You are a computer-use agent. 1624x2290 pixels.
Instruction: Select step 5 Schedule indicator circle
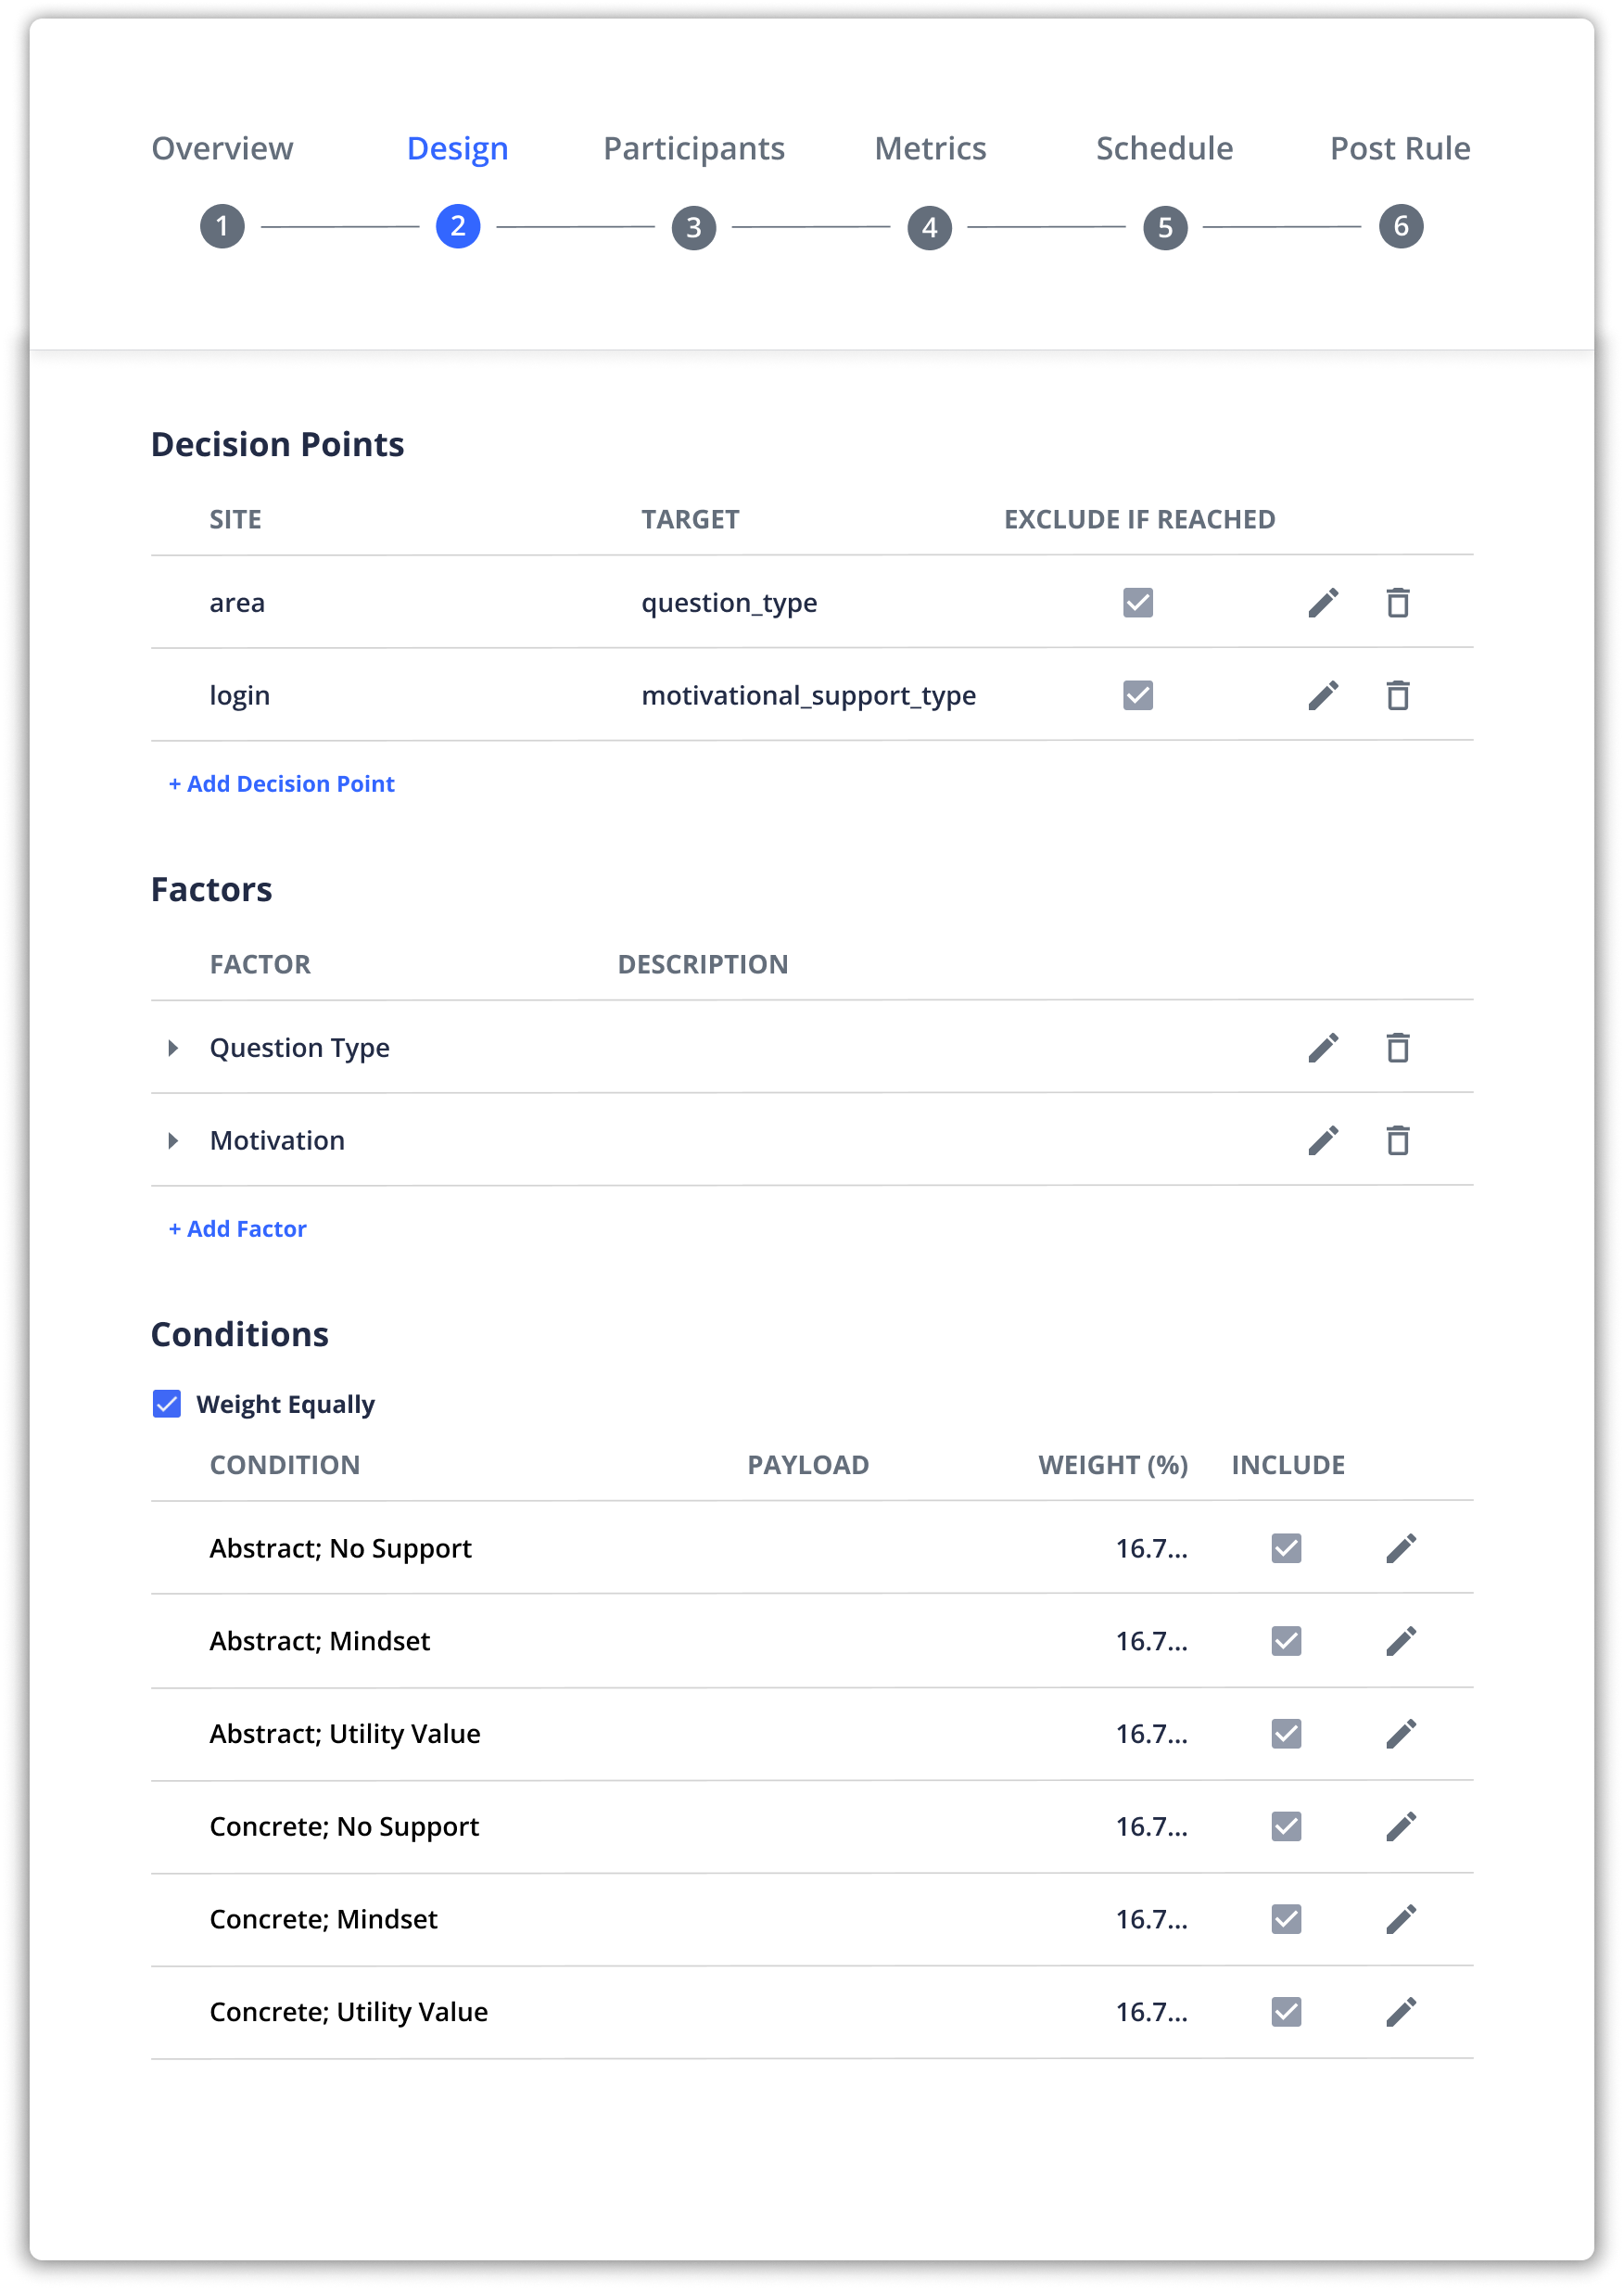pos(1163,225)
